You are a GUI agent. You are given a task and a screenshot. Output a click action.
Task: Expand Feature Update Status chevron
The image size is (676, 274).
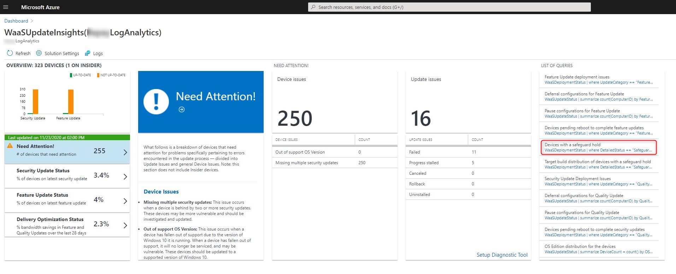coord(125,201)
